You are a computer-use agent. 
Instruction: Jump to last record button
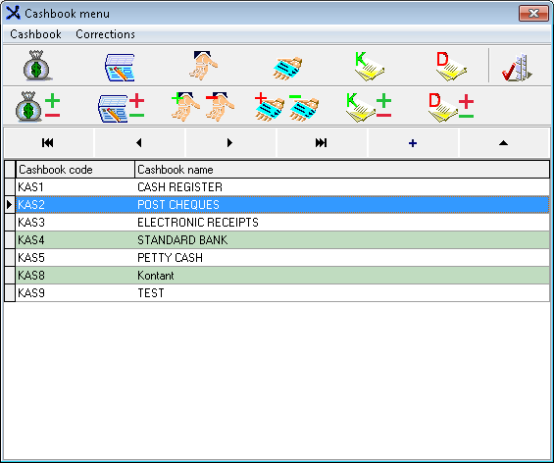coord(322,143)
